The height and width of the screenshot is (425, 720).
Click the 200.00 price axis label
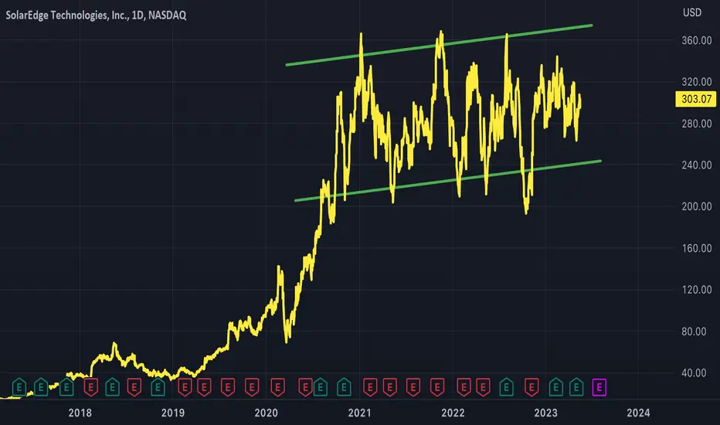[697, 206]
